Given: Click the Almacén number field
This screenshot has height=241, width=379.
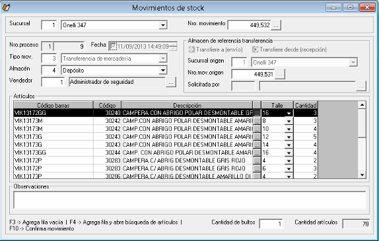Looking at the screenshot, I should (49, 70).
